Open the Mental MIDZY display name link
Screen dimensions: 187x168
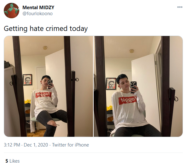click(38, 8)
